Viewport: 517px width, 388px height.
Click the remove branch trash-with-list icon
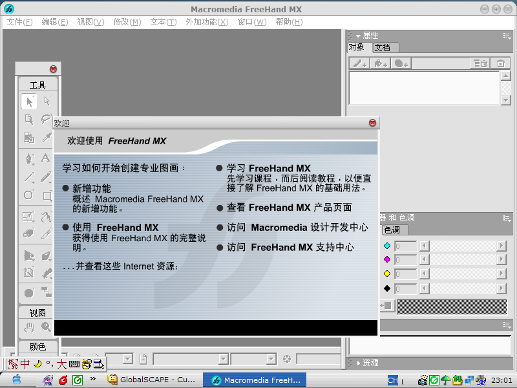[x=480, y=63]
